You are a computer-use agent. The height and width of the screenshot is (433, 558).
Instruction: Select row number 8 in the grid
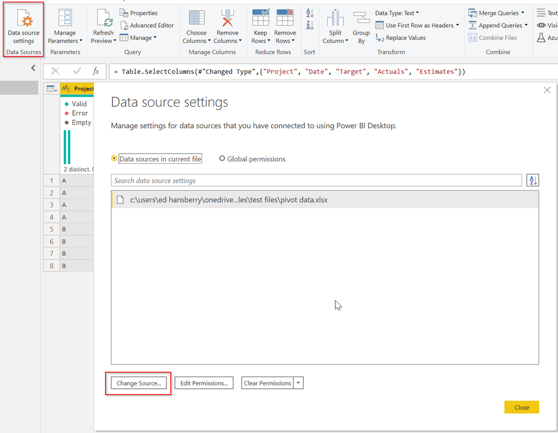pyautogui.click(x=51, y=265)
